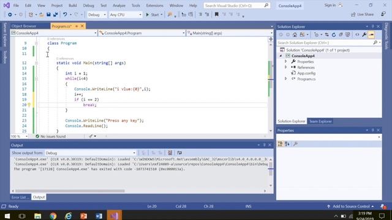The height and width of the screenshot is (220, 392).
Task: Toggle Preview Selected Items in Solution Explorer
Action: pyautogui.click(x=371, y=35)
